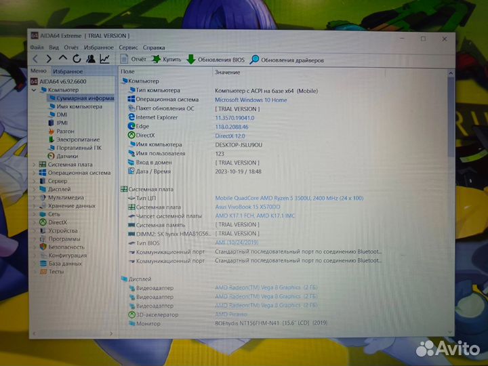Click the Значение column header
This screenshot has width=488, height=366.
pos(299,73)
